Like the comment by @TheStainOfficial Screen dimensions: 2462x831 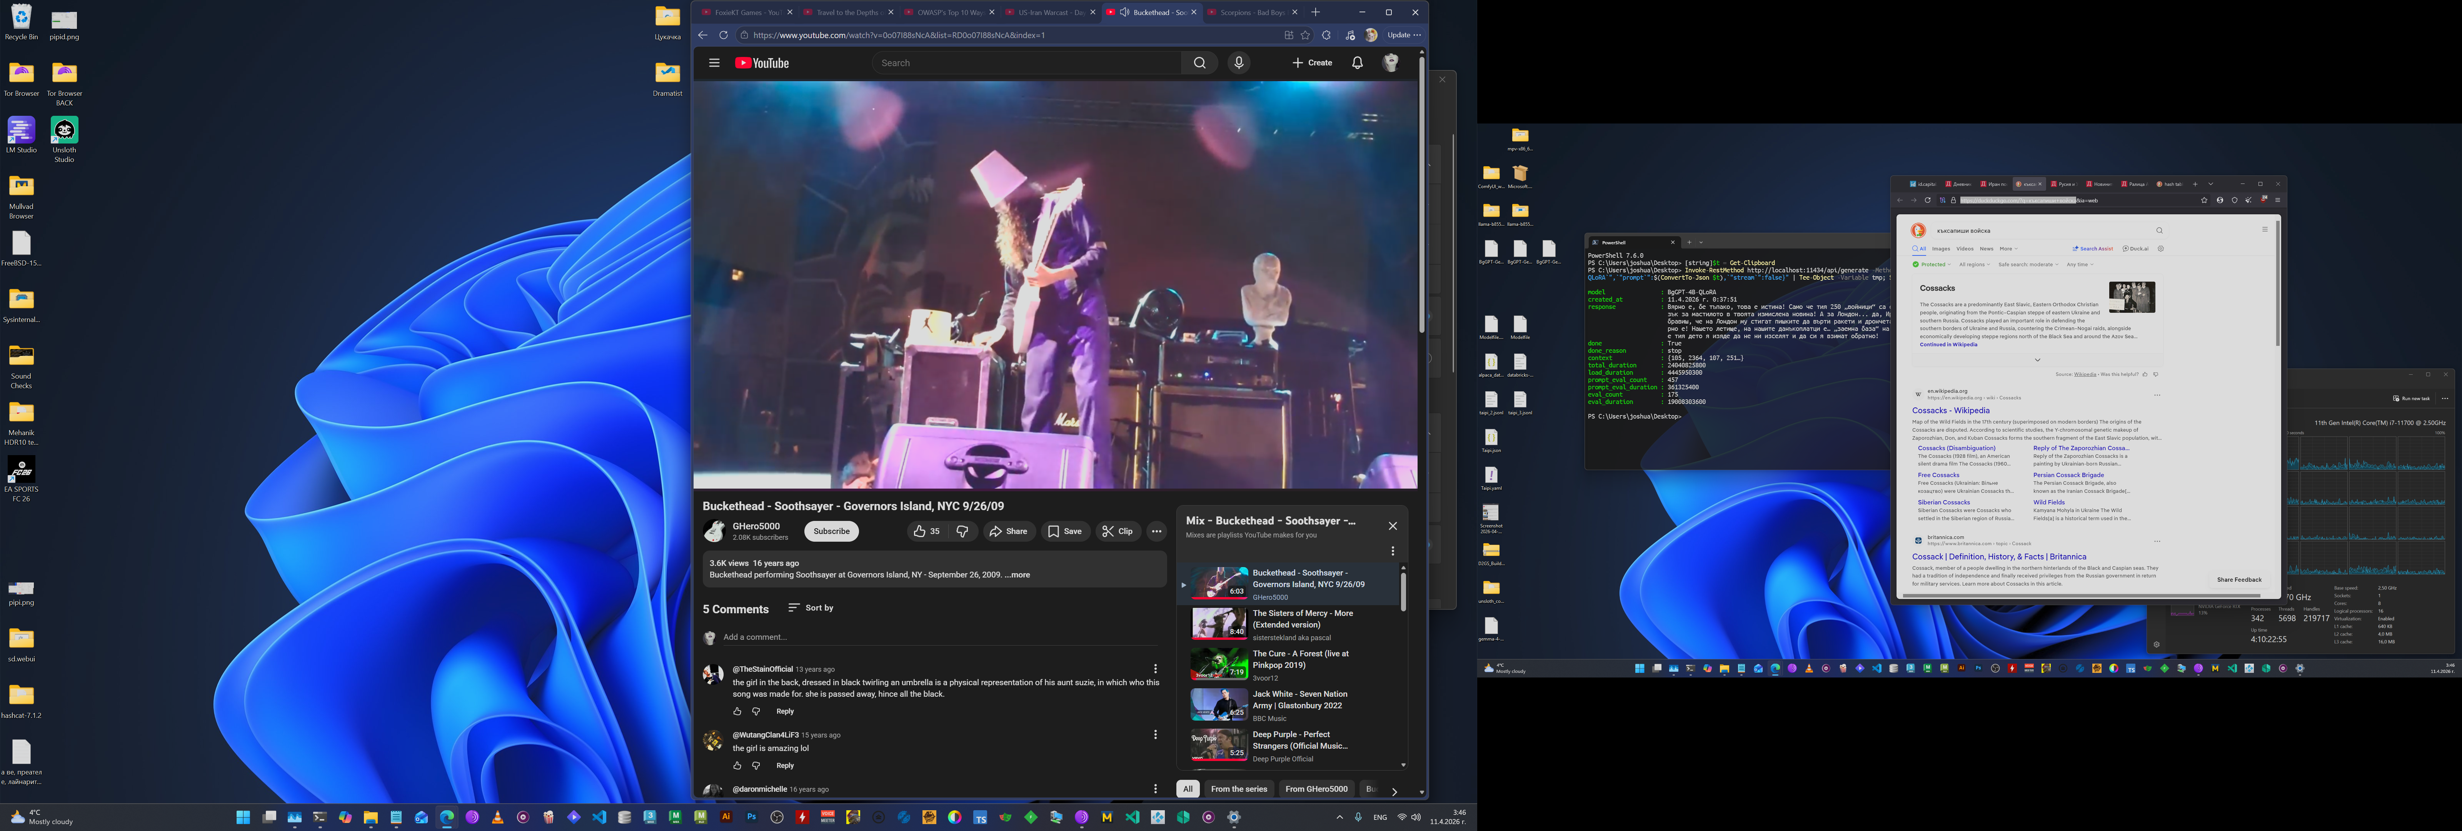(737, 711)
